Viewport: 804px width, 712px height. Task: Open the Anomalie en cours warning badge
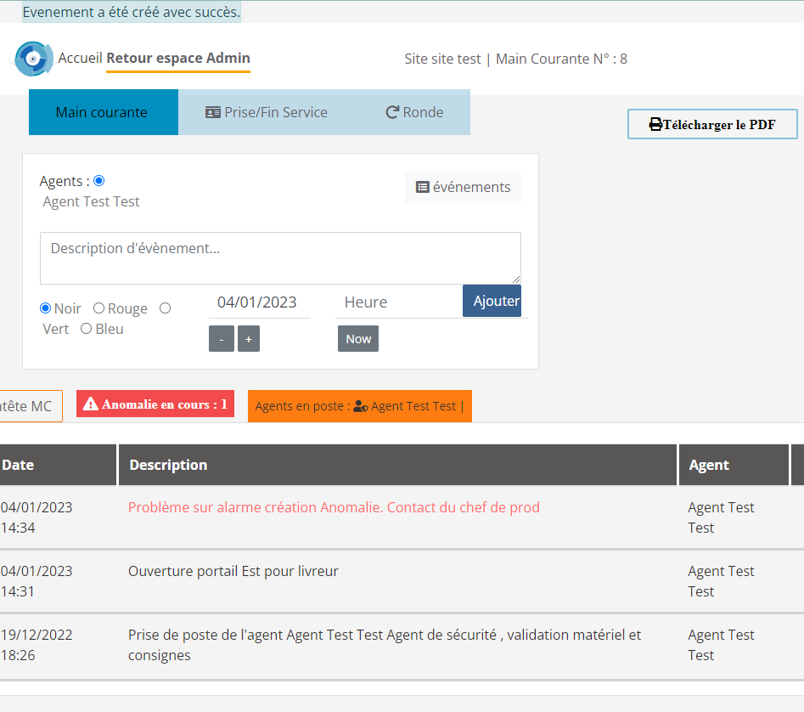pos(155,404)
